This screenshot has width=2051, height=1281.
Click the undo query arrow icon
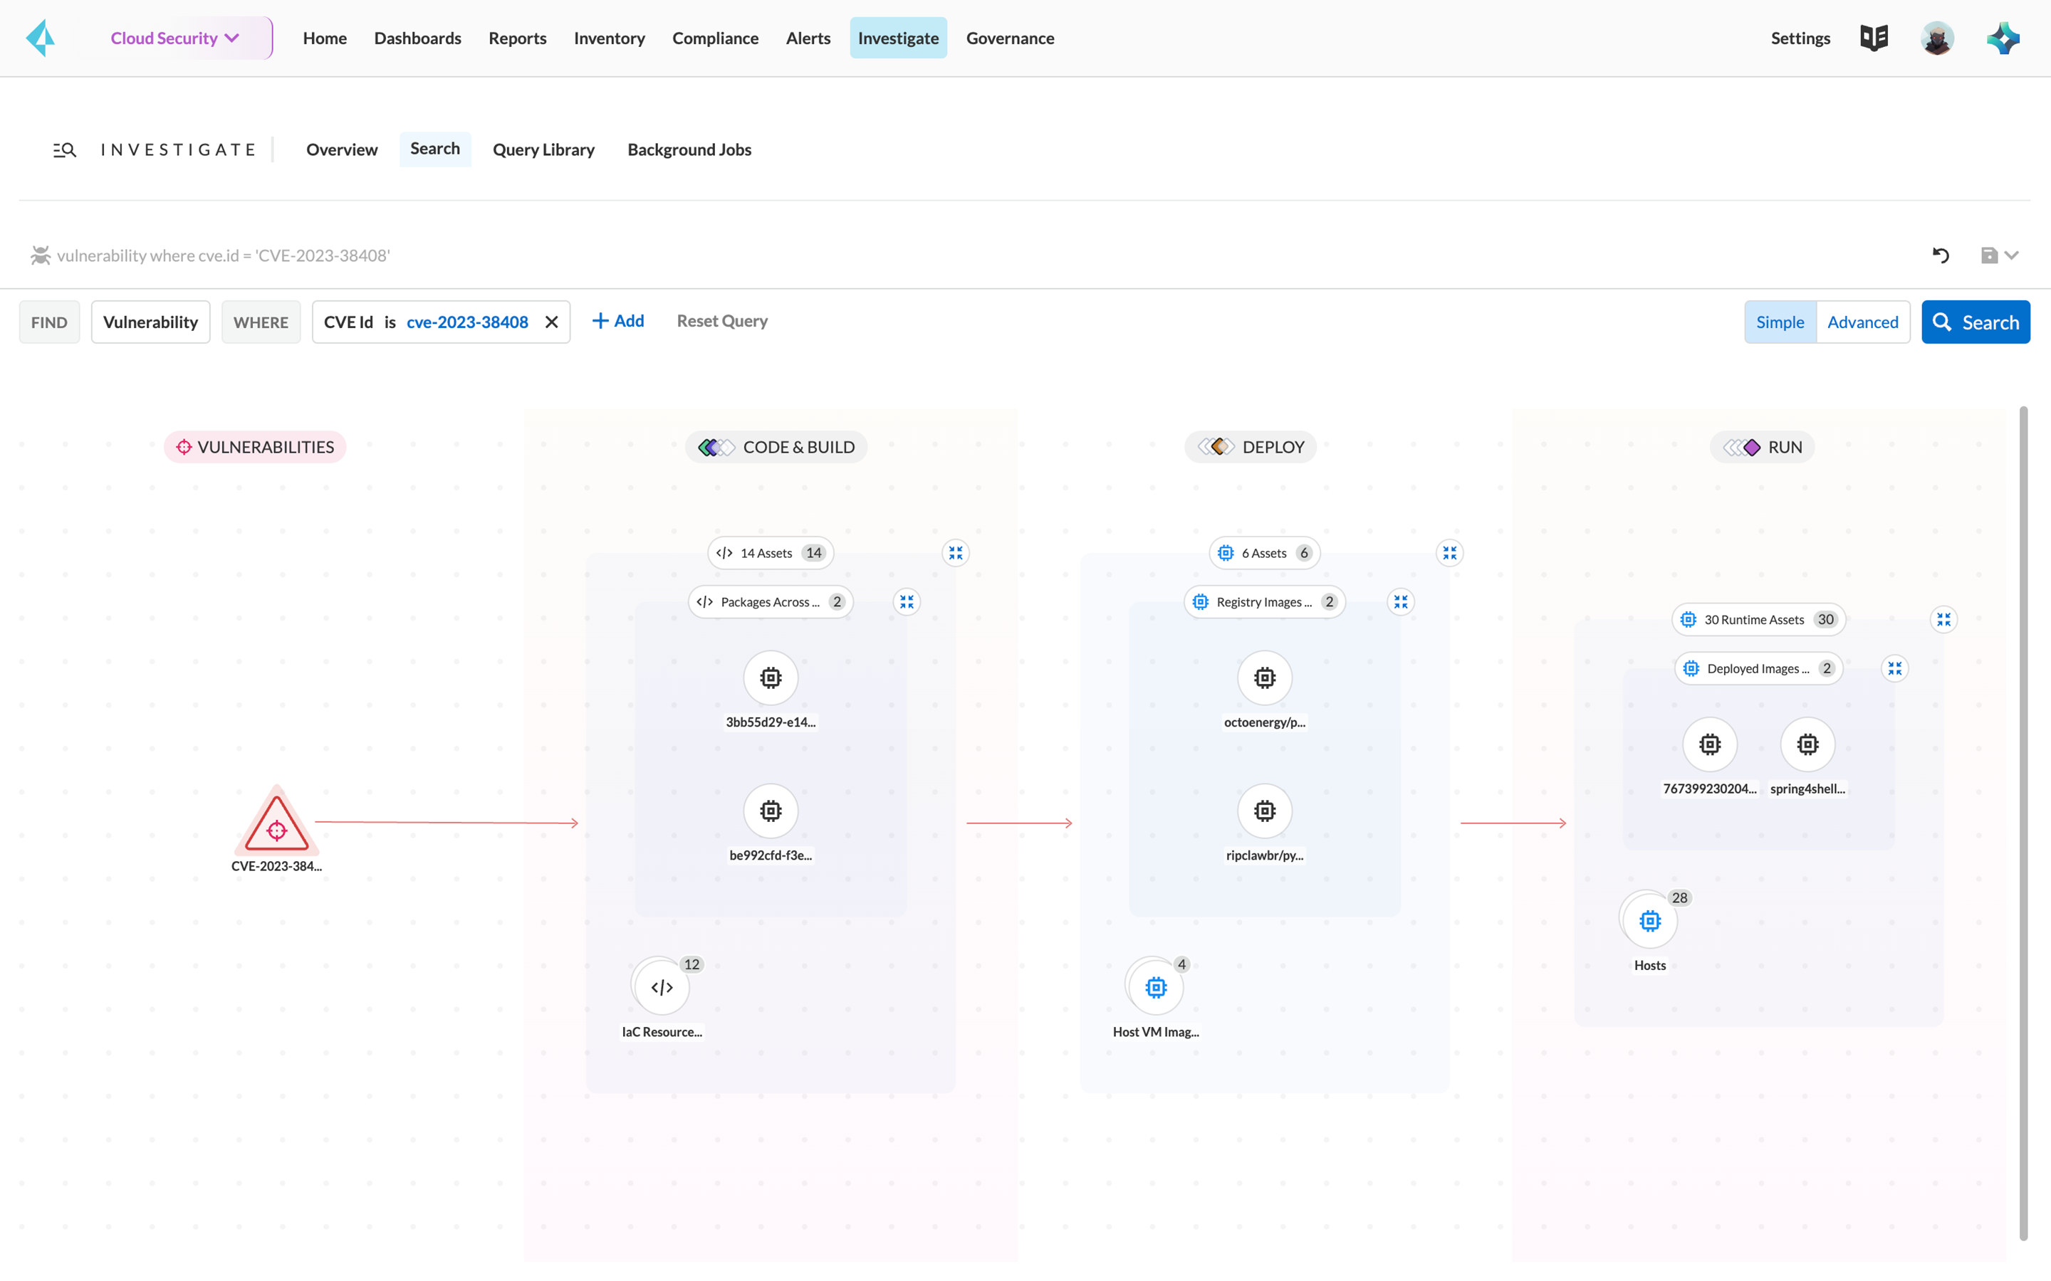point(1941,255)
